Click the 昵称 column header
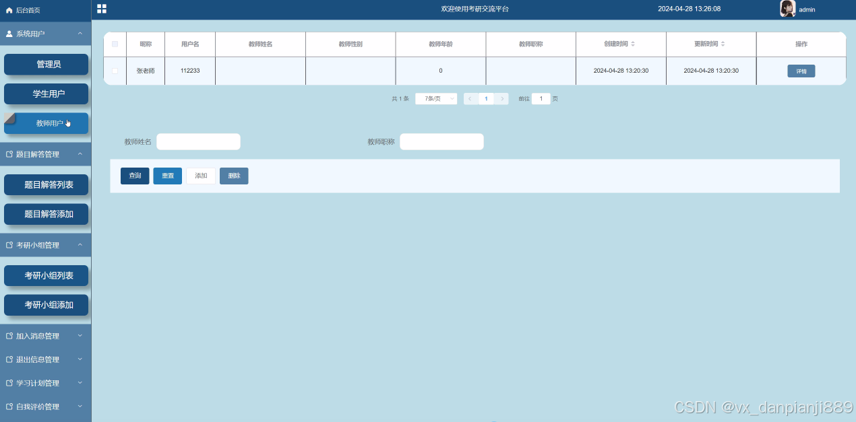 coord(145,44)
